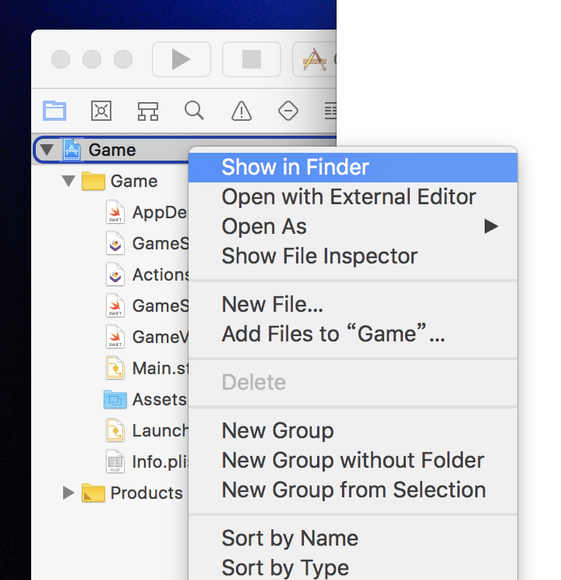Select the Game folder row label
Image resolution: width=561 pixels, height=580 pixels.
coord(134,181)
